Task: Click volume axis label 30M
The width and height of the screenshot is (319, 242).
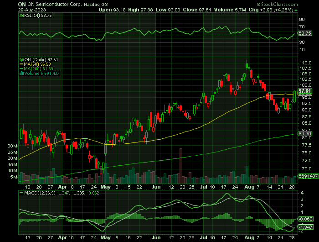Action: (x=12, y=146)
